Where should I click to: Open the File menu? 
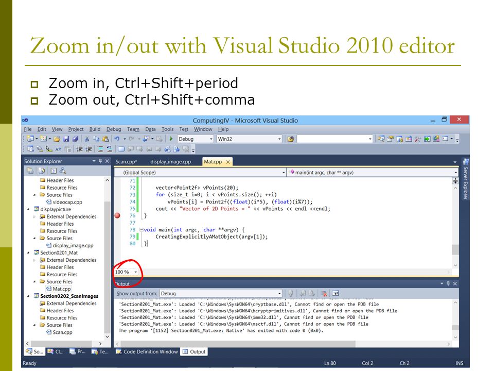pos(28,129)
